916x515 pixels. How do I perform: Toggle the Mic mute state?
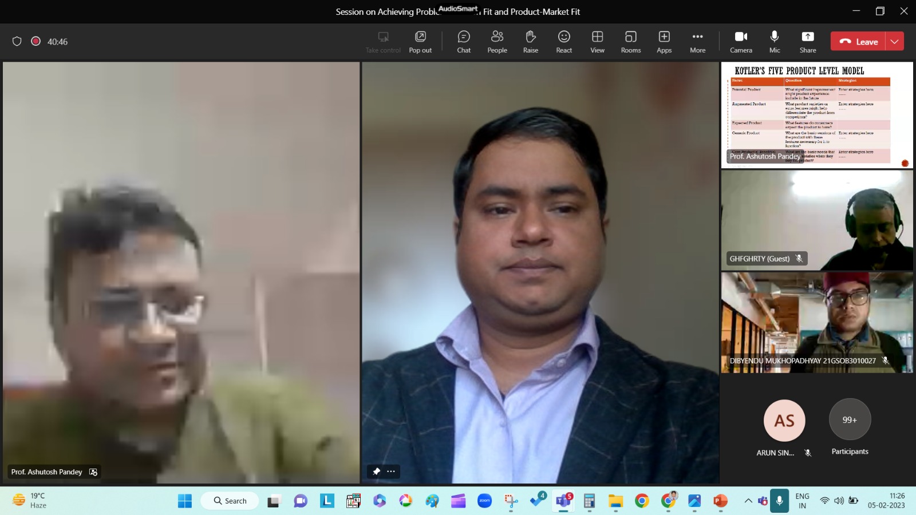[775, 42]
